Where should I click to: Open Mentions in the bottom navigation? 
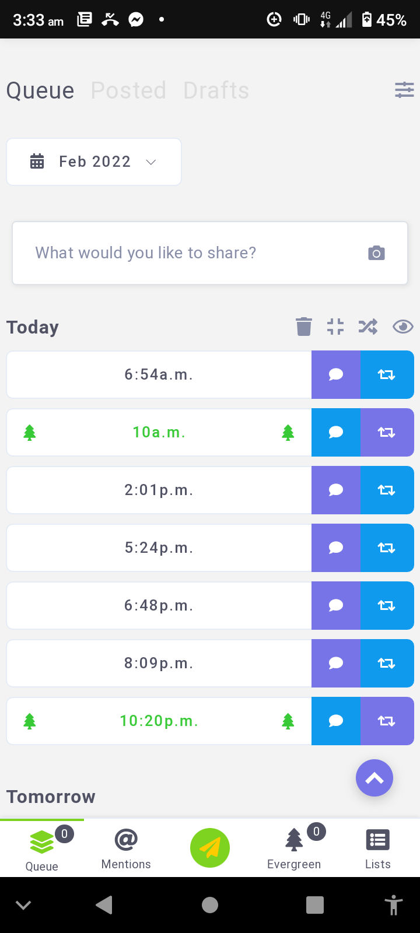(126, 848)
